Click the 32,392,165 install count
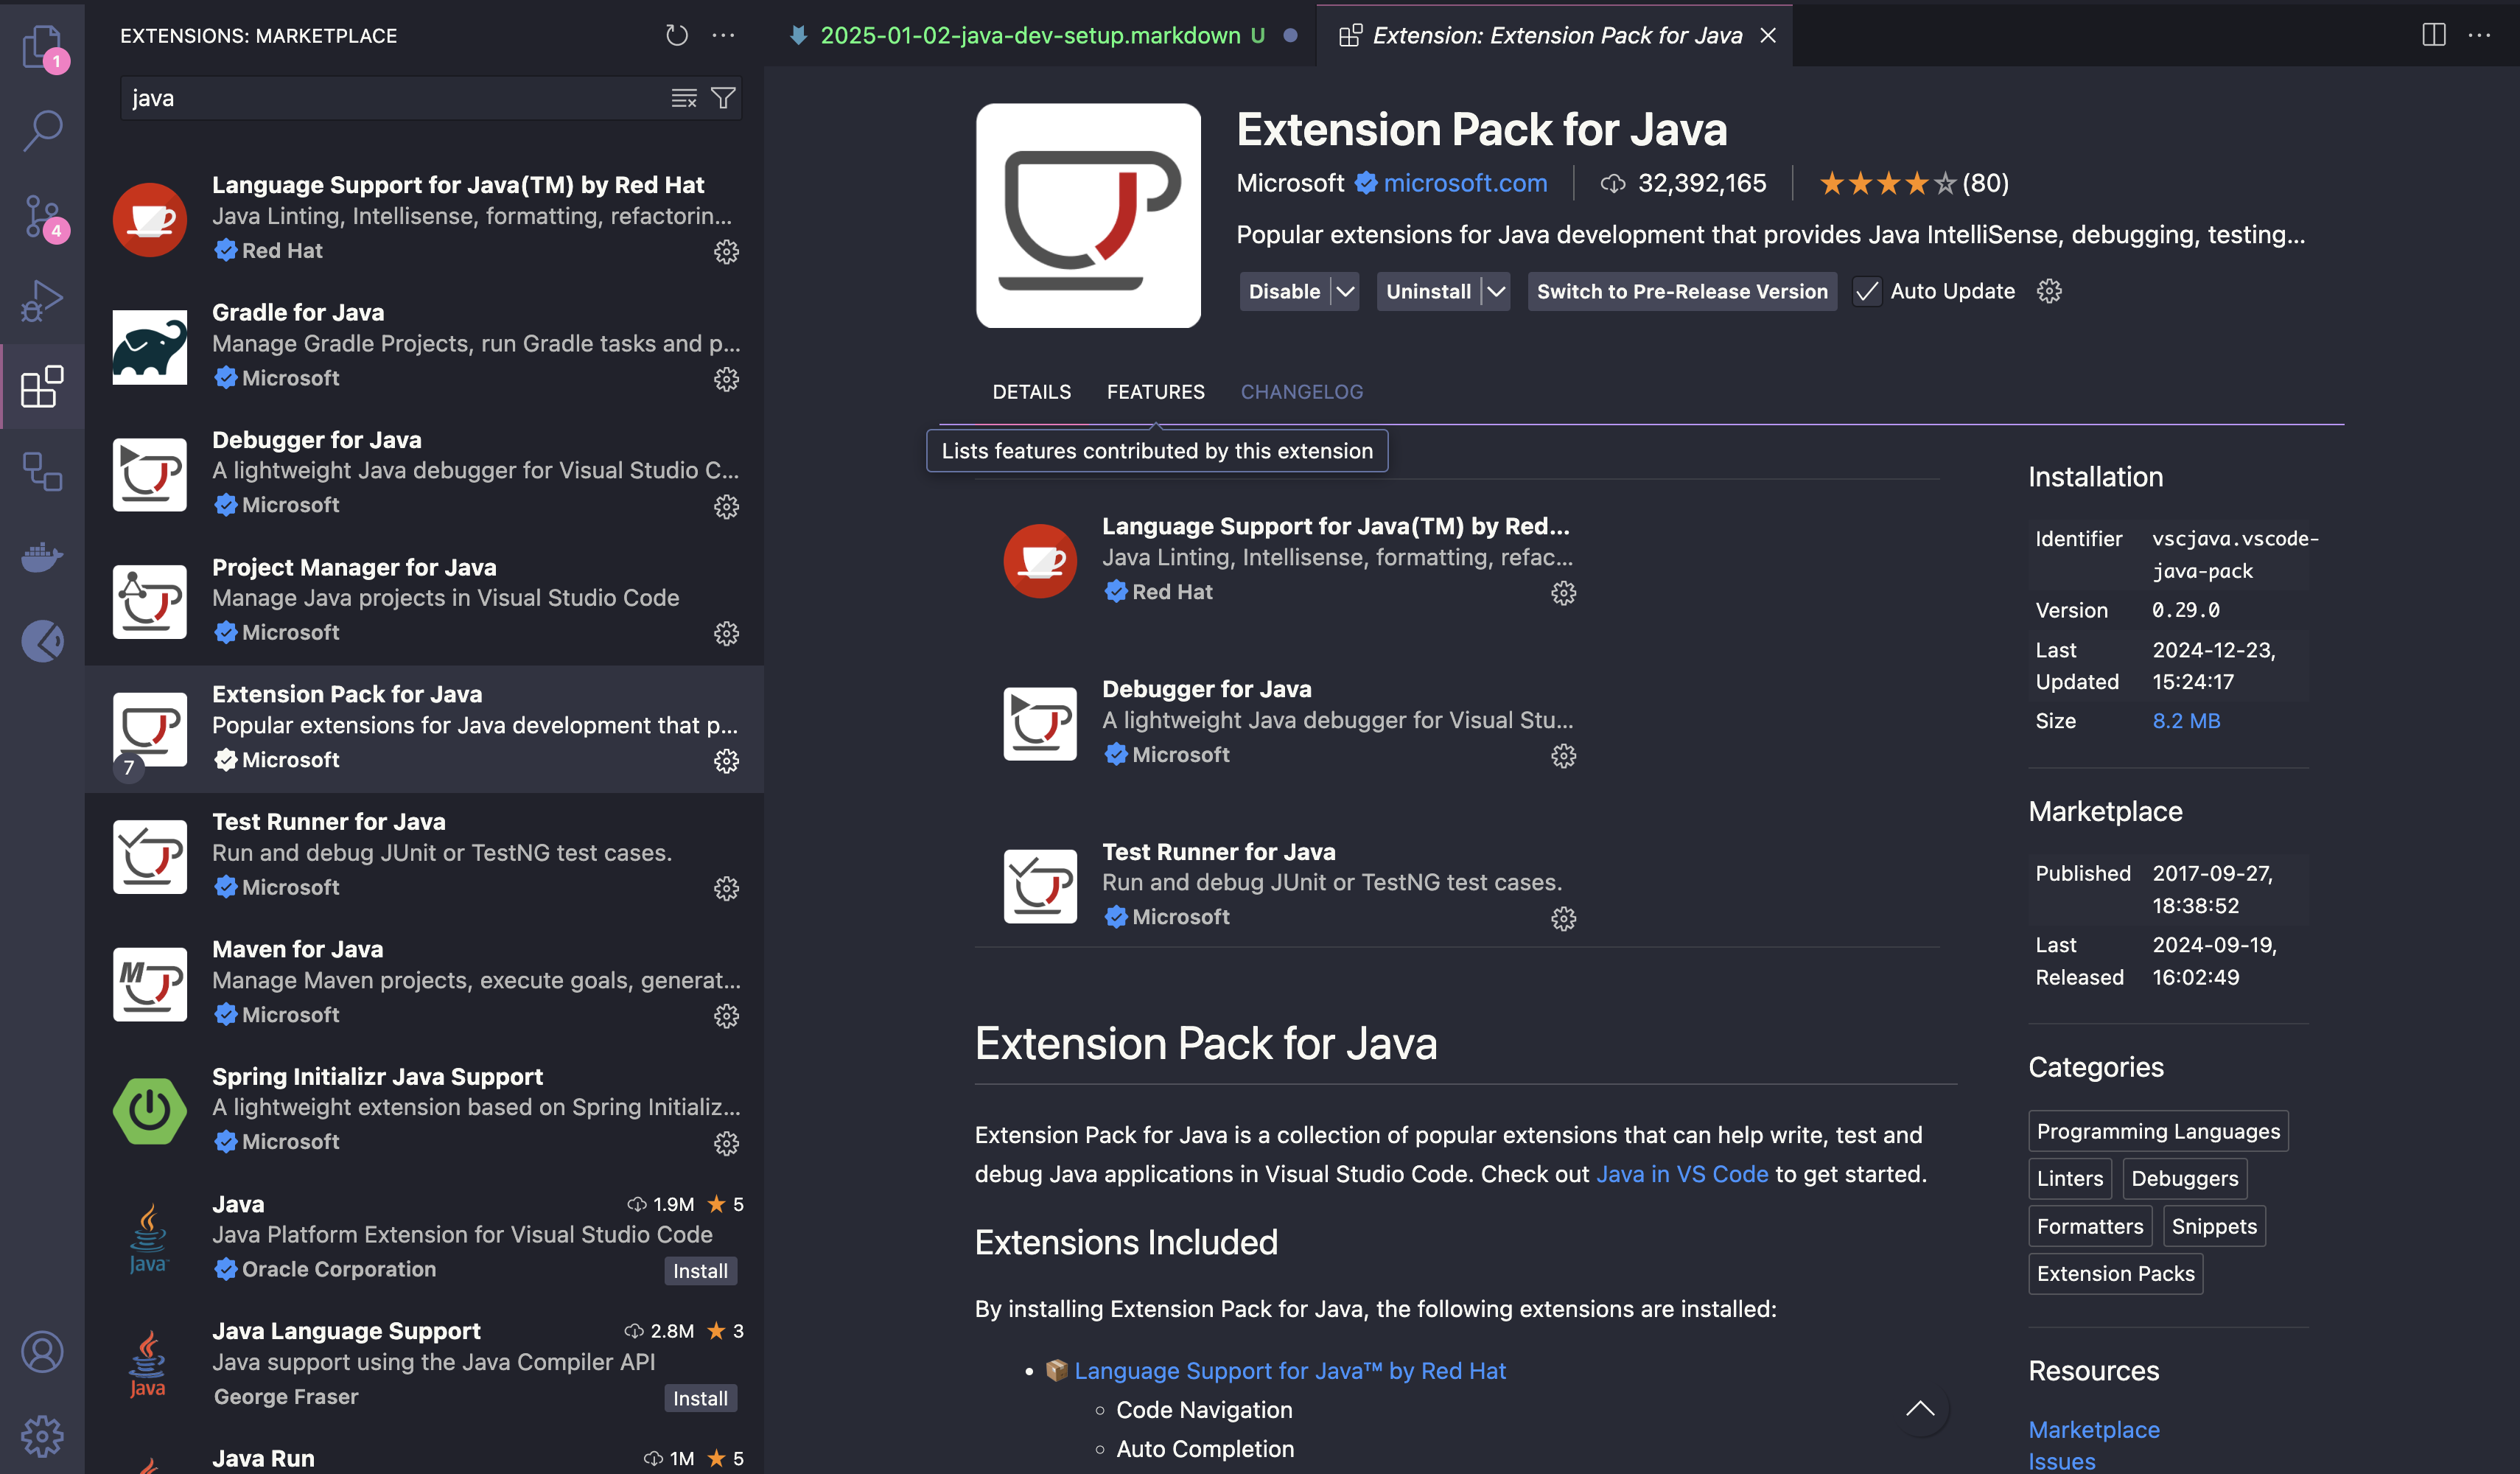 click(x=1683, y=183)
